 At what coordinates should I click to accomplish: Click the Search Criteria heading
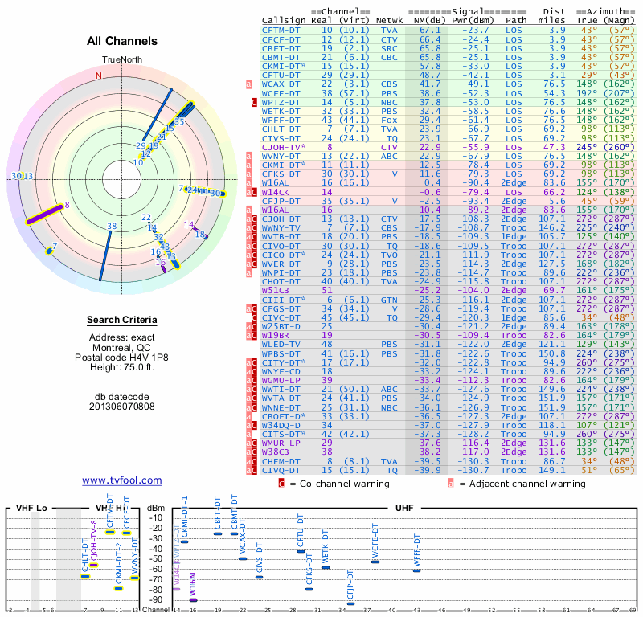pos(122,320)
